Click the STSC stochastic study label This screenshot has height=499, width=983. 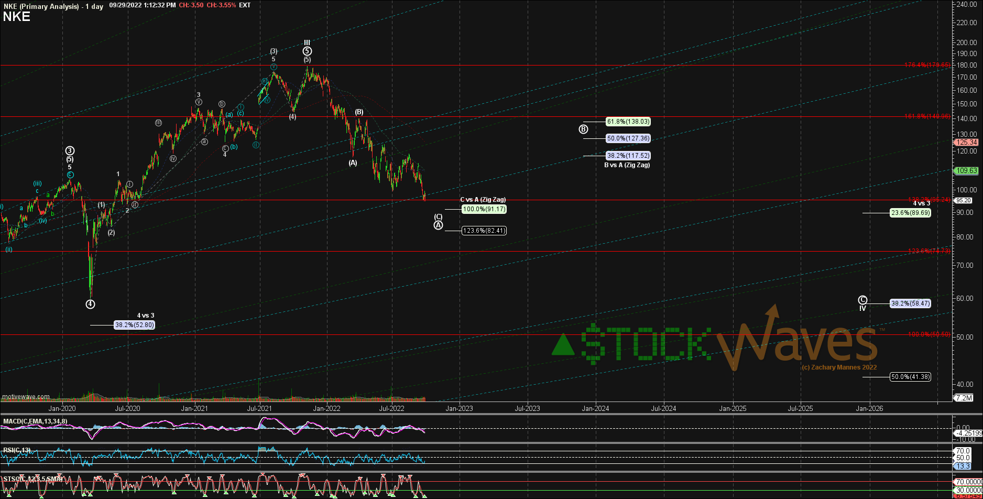point(32,479)
